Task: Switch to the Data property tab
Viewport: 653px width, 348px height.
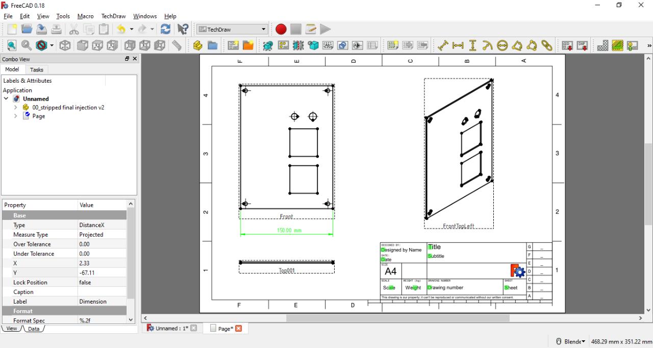Action: [34, 329]
